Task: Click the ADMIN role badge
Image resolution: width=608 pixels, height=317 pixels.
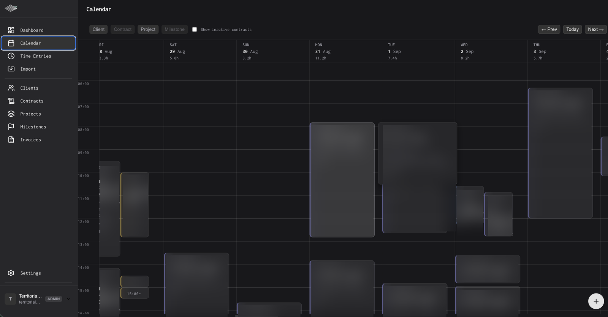Action: pyautogui.click(x=54, y=299)
